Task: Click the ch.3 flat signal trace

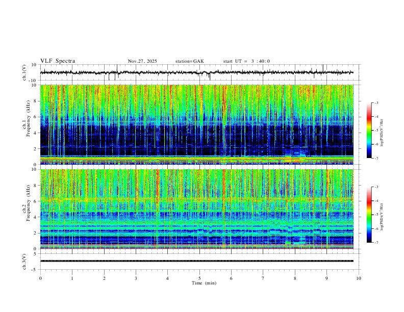Action: pyautogui.click(x=197, y=261)
